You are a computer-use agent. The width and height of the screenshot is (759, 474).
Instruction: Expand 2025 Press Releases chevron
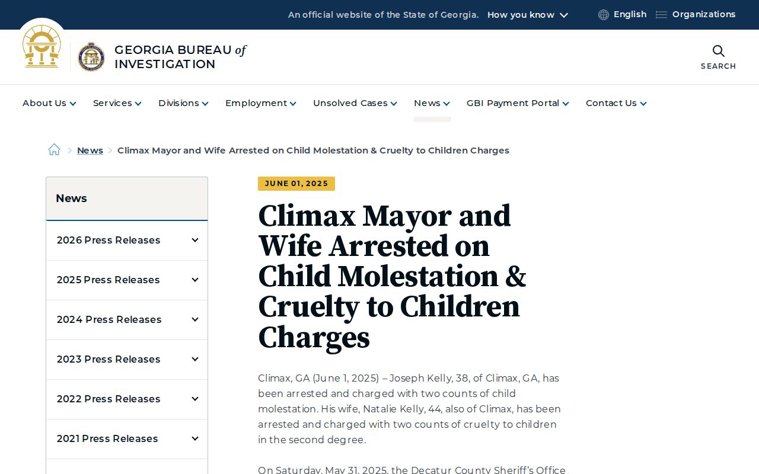[x=194, y=280]
